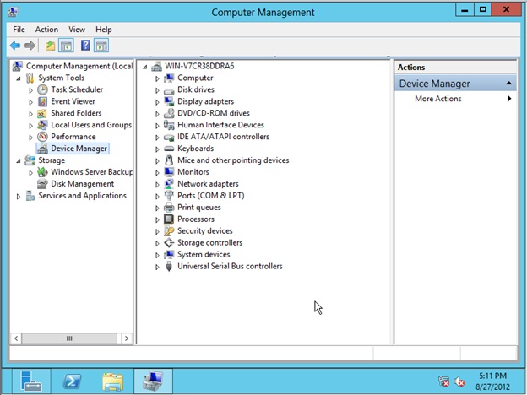Open the File menu
Image resolution: width=527 pixels, height=395 pixels.
[19, 30]
